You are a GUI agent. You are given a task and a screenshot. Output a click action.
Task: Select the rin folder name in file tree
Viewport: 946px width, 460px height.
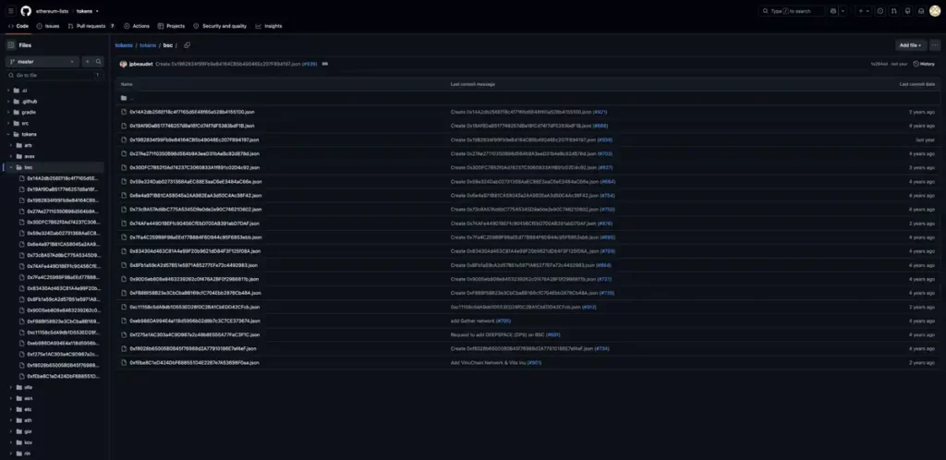pos(27,453)
